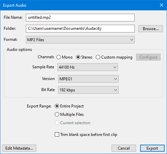This screenshot has height=154, width=167.
Task: Open Edit Metadata dialog
Action: pyautogui.click(x=19, y=148)
